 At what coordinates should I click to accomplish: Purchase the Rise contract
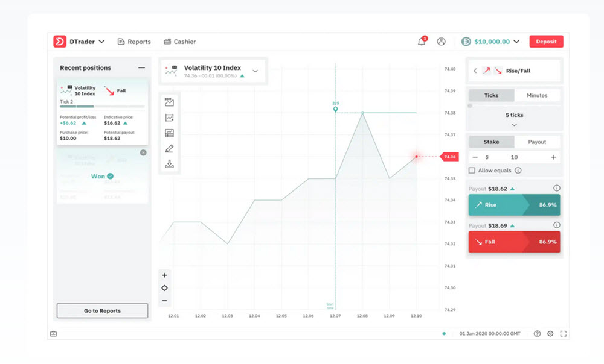pos(514,205)
